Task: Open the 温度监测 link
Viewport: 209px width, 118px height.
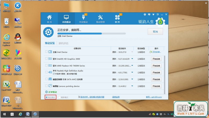Action: click(116, 97)
